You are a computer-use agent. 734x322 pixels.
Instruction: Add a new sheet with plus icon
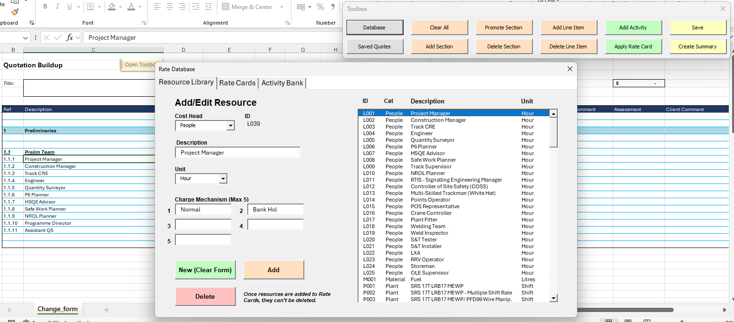point(106,310)
